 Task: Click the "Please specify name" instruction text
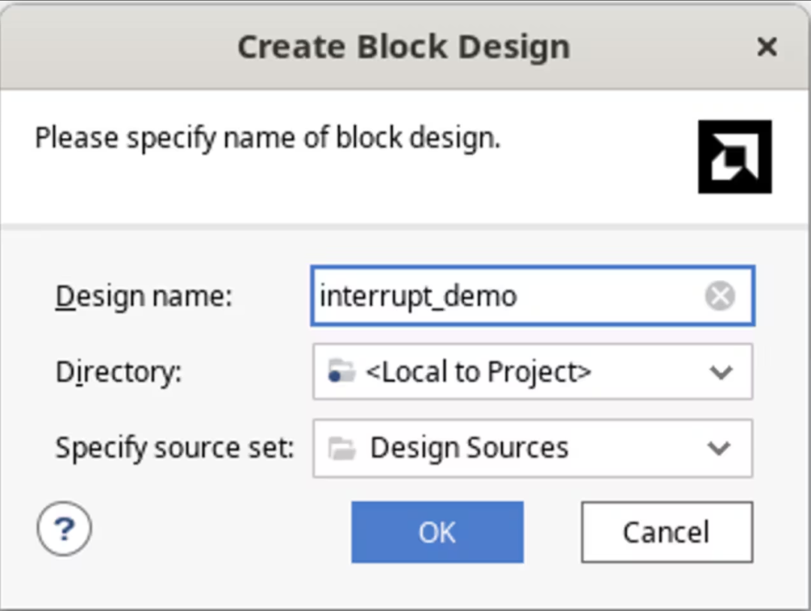pyautogui.click(x=267, y=139)
